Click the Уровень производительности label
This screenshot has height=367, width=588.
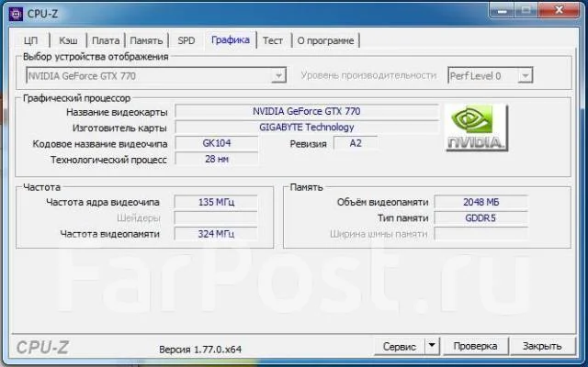pos(368,75)
